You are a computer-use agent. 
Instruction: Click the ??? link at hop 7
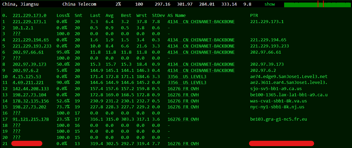coord(17,58)
